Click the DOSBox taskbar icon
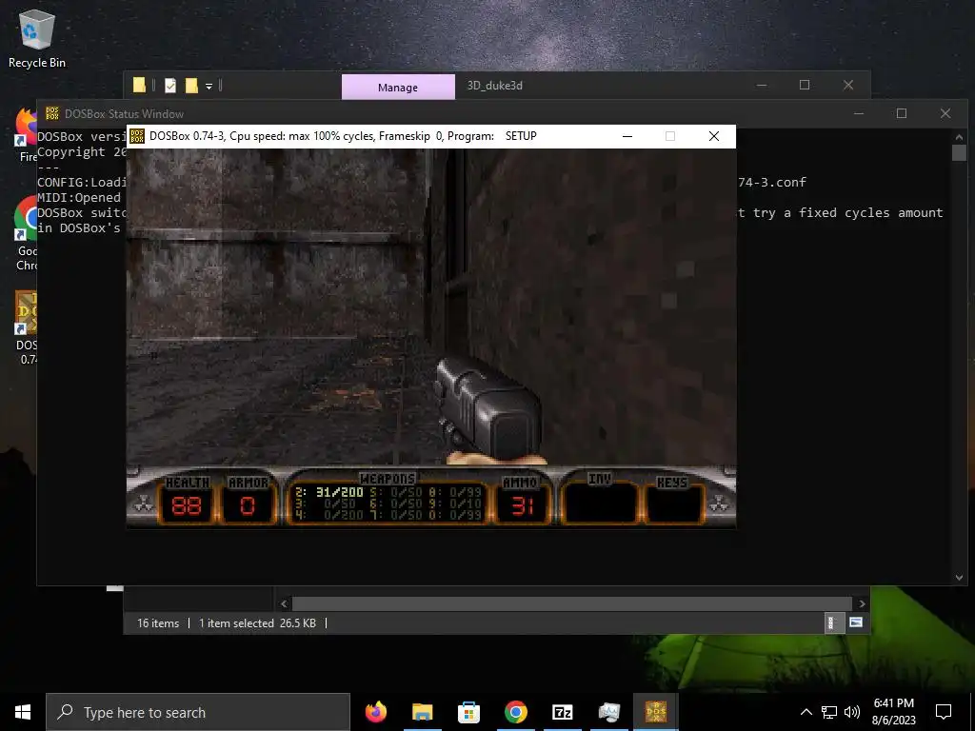Image resolution: width=975 pixels, height=731 pixels. coord(655,712)
